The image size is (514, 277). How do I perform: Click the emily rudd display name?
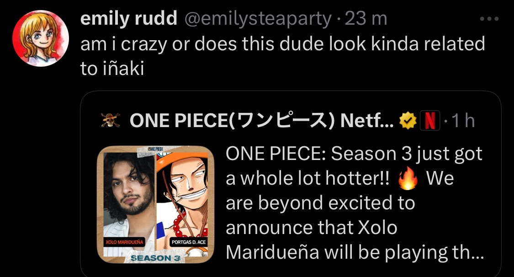[128, 18]
